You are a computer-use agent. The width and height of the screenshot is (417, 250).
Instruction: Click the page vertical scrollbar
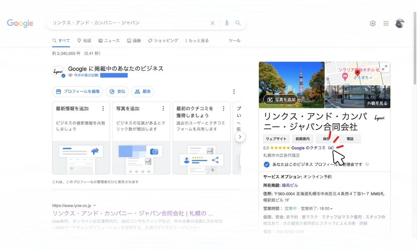pos(415,48)
